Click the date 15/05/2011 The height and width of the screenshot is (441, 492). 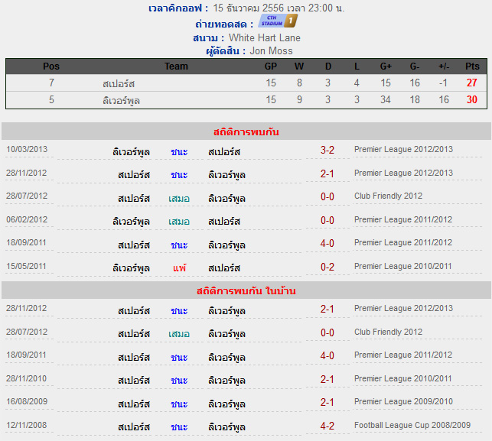(26, 266)
